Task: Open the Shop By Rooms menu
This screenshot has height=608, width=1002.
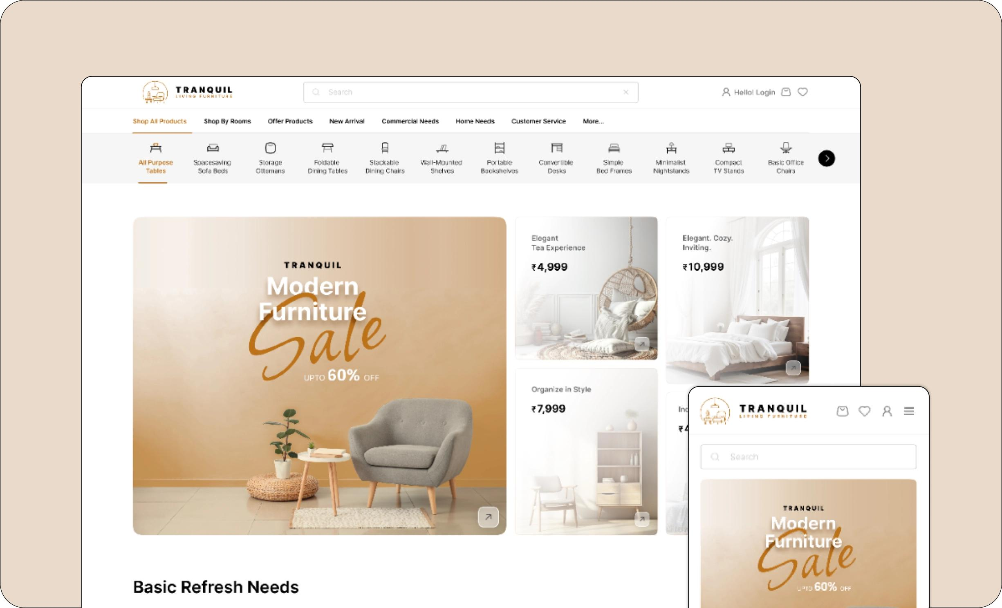Action: click(227, 121)
